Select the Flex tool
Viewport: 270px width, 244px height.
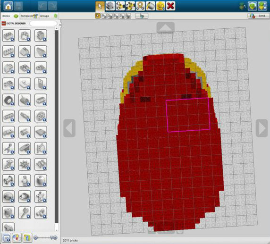(x=140, y=6)
